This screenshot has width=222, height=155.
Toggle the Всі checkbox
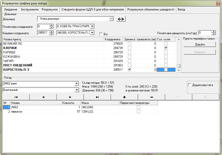101,34
